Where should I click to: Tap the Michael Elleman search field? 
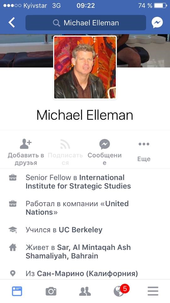tap(86, 23)
